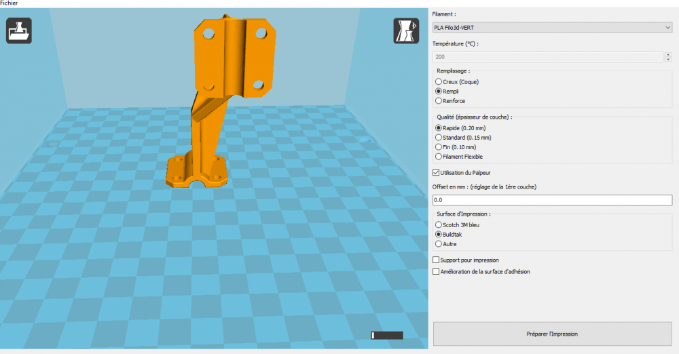This screenshot has width=679, height=354.
Task: Enable Support pour impression checkbox
Action: (436, 260)
